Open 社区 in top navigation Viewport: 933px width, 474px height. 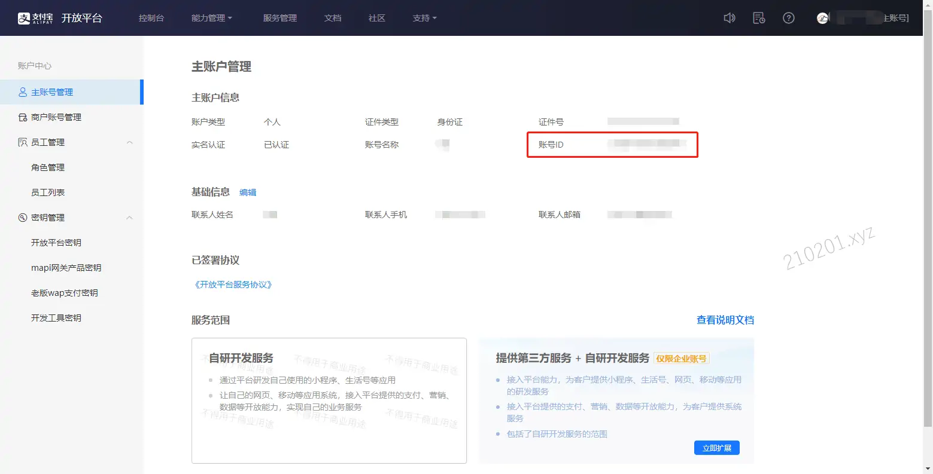point(377,18)
